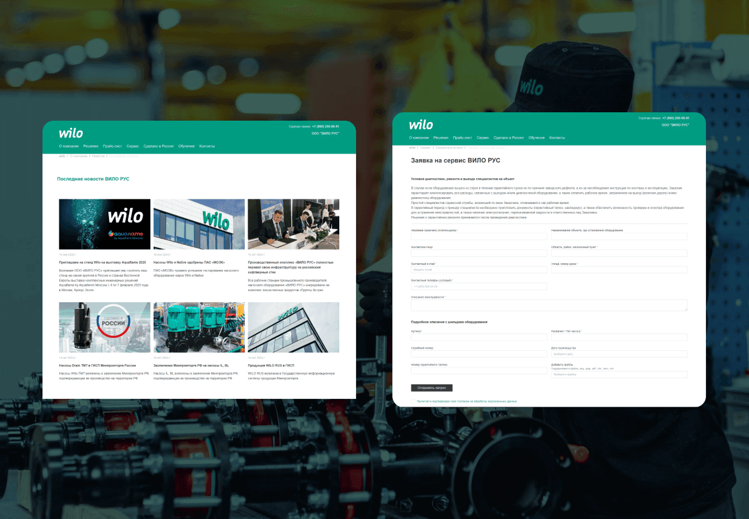749x519 pixels.
Task: Click 'Сервис' breadcrumb on the service request page
Action: pyautogui.click(x=425, y=148)
